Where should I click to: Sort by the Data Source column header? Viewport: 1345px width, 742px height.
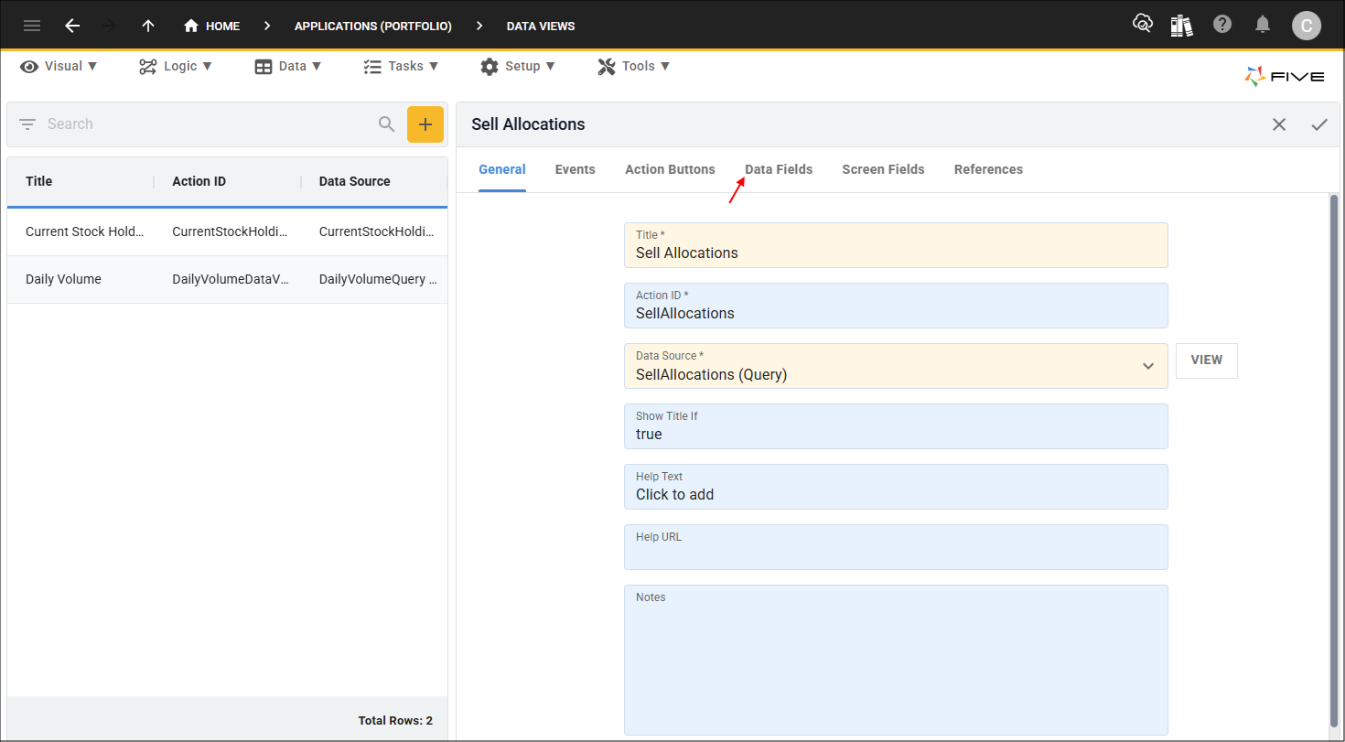tap(355, 181)
